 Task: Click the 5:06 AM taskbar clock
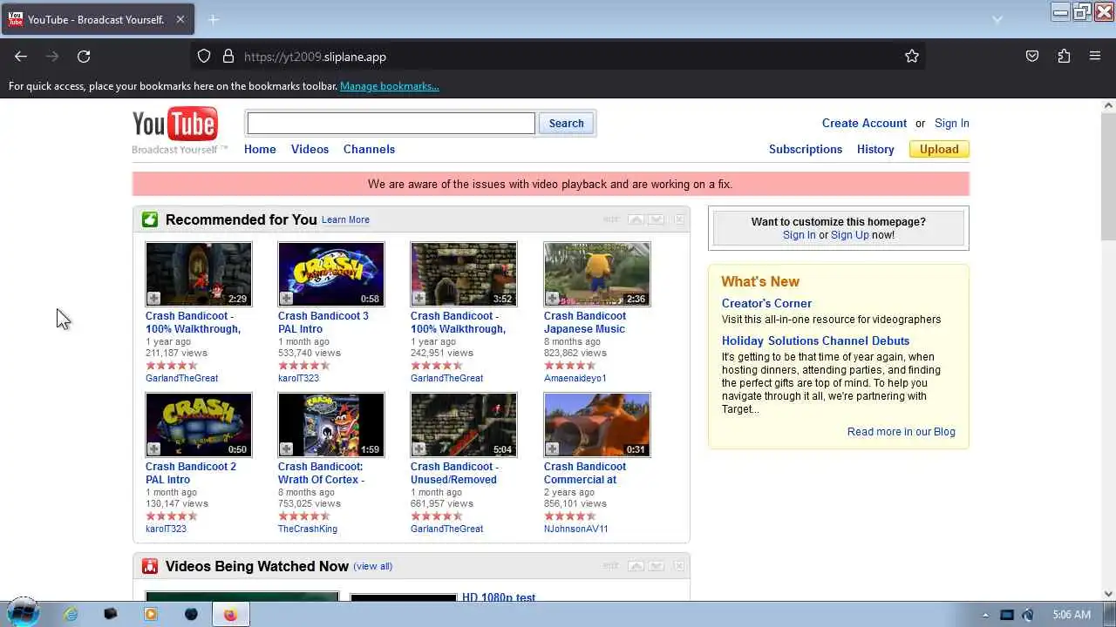[x=1071, y=615]
